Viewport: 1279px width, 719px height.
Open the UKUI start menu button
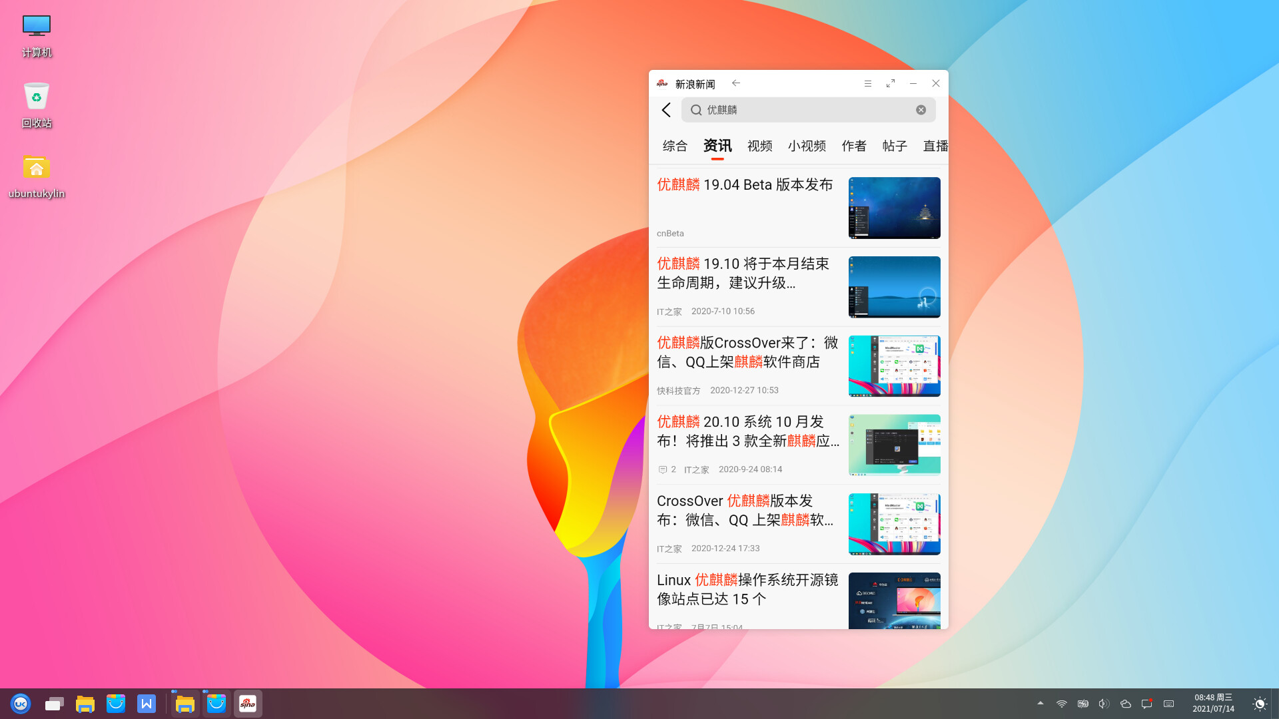tap(21, 704)
